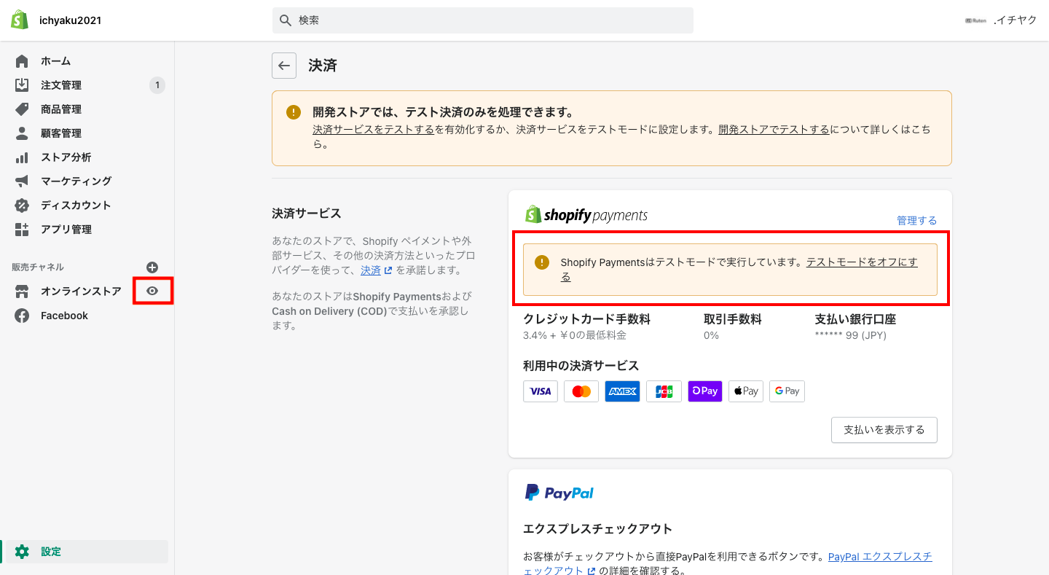Viewport: 1049px width, 575px height.
Task: Click the PayPal logo
Action: click(x=559, y=493)
